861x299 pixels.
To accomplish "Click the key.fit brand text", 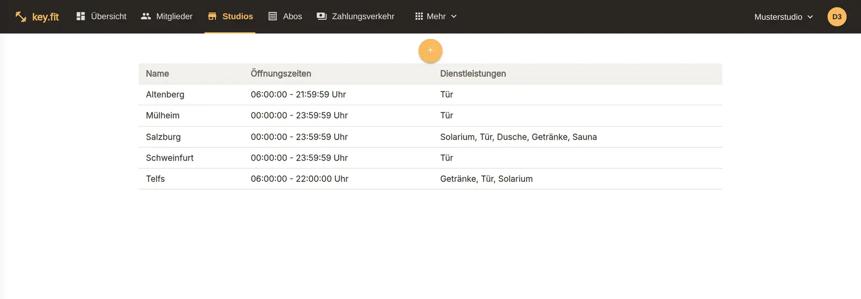I will click(46, 17).
